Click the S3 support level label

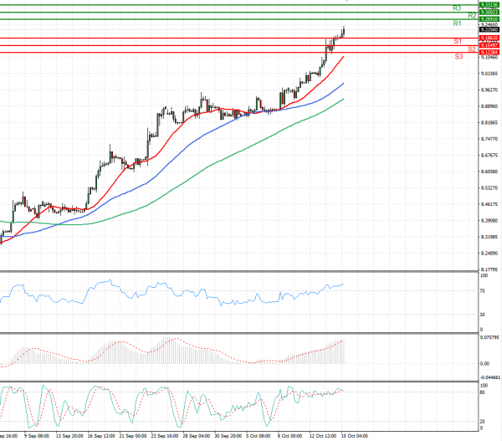coord(458,56)
